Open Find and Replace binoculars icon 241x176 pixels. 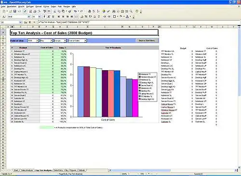[114, 11]
